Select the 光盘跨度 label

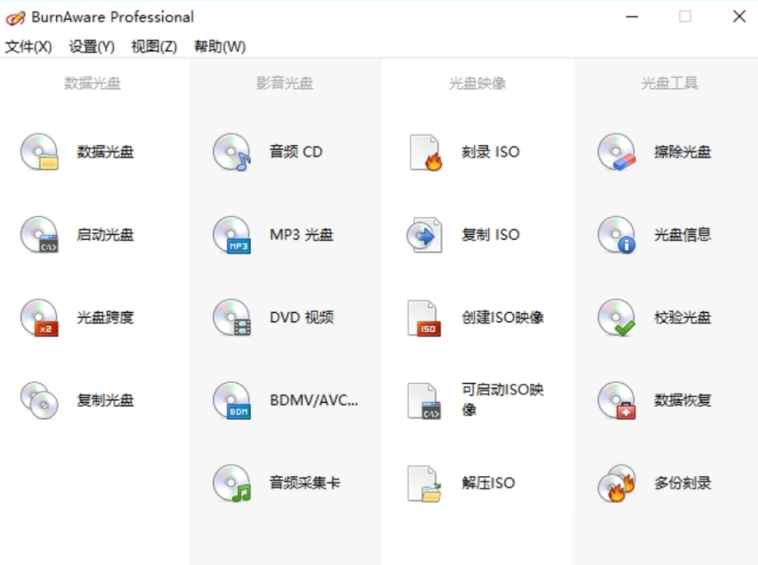click(105, 318)
